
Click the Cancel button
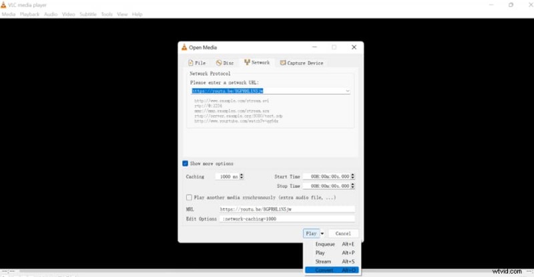click(x=343, y=234)
